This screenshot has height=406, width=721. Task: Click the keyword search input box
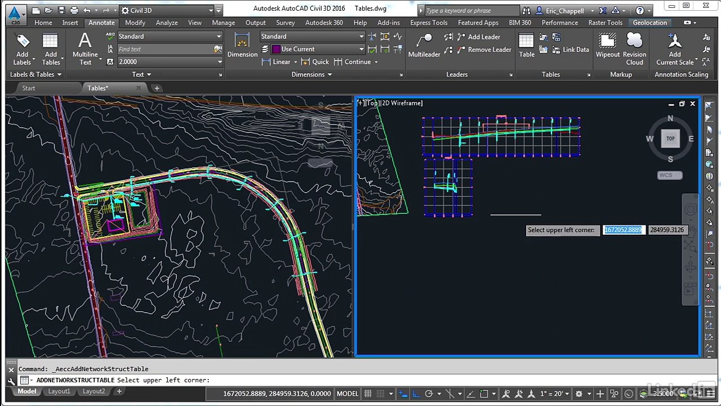click(x=471, y=11)
